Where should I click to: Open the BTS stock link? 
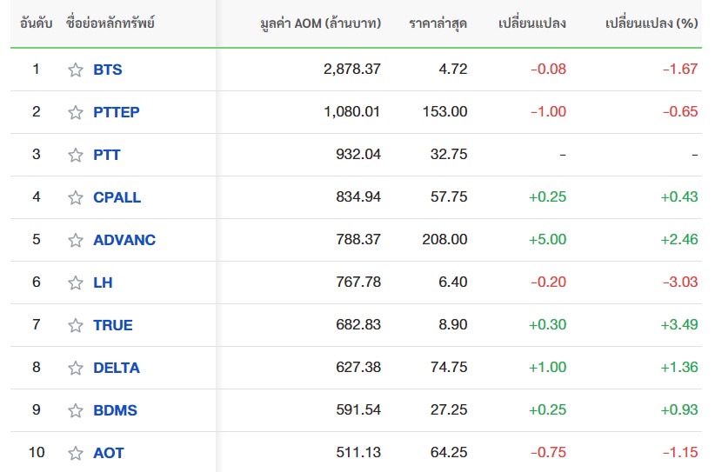(108, 70)
